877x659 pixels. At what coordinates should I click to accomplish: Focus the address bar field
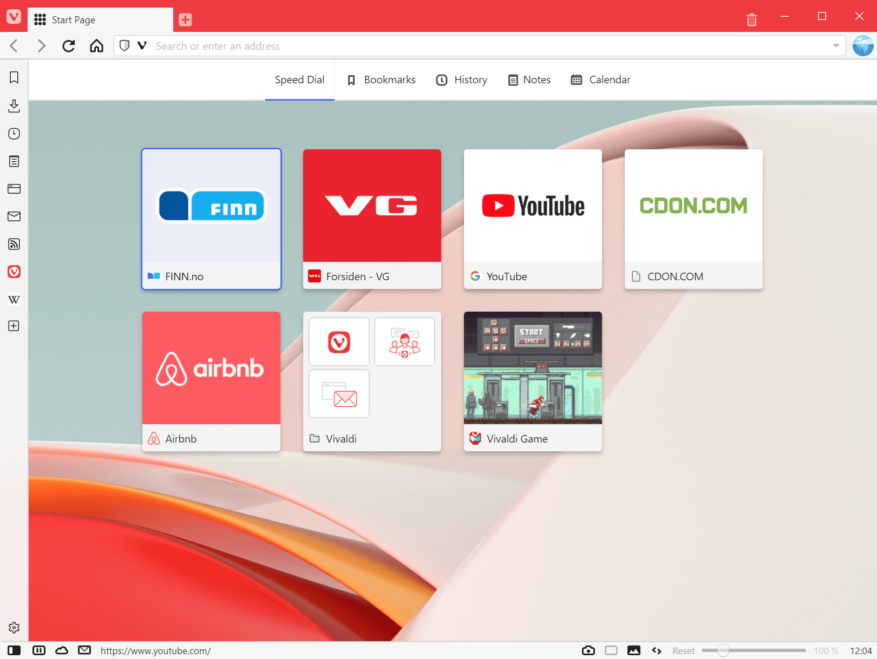click(x=479, y=46)
